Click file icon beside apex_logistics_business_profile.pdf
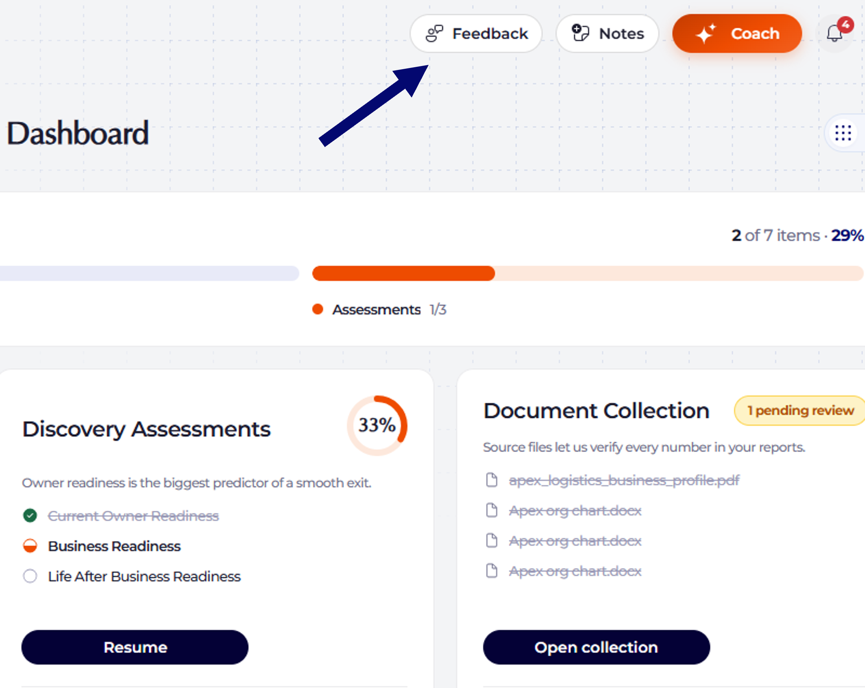 coord(491,480)
